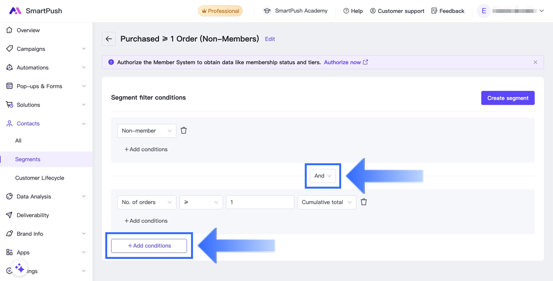Open the No. of orders dropdown
This screenshot has height=281, width=553.
click(147, 202)
